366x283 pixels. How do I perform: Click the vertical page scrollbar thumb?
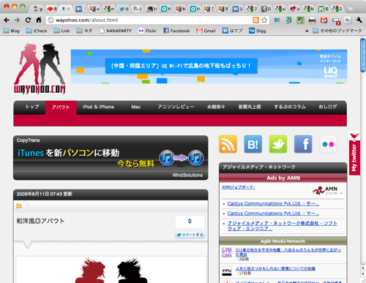coord(363,55)
